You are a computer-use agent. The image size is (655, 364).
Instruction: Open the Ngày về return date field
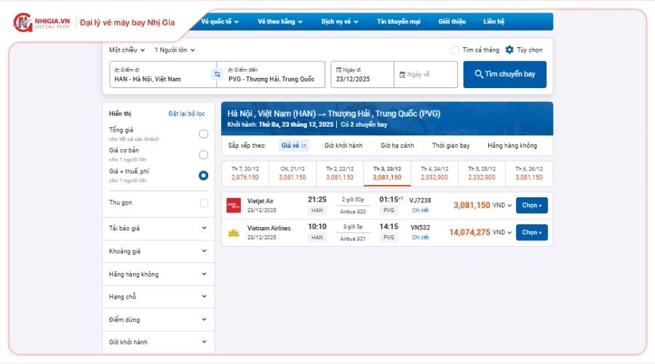point(426,74)
